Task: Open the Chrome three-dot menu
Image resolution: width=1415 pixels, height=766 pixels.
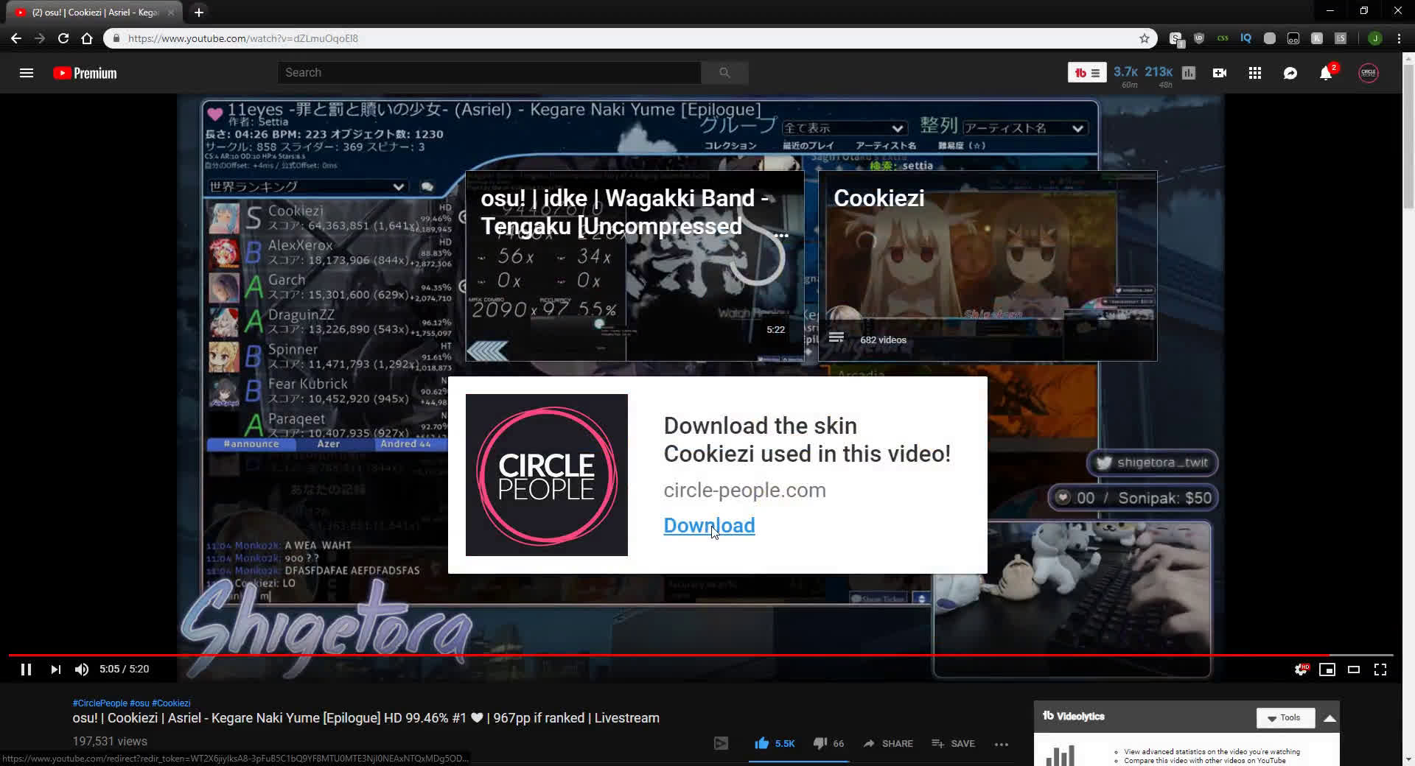Action: coord(1399,38)
